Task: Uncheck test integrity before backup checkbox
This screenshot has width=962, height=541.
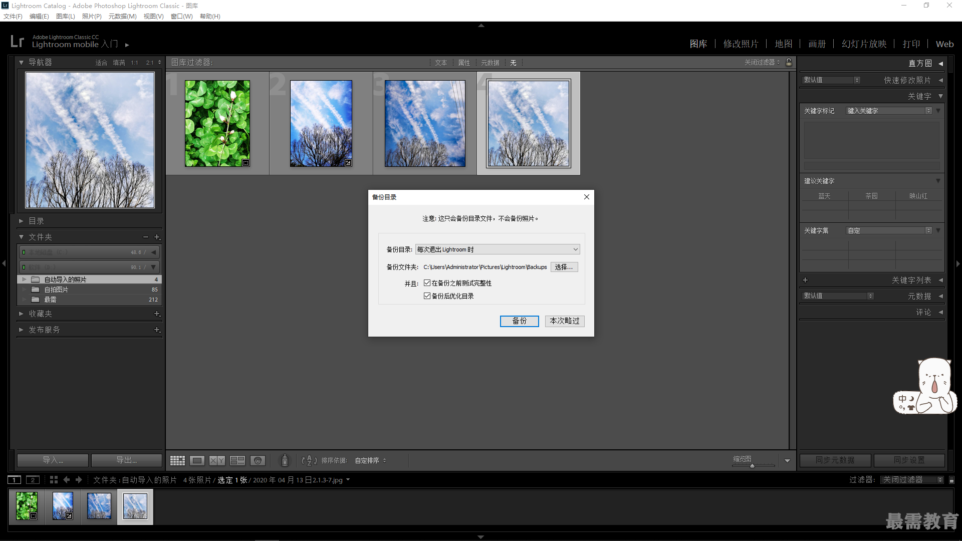Action: (x=427, y=283)
